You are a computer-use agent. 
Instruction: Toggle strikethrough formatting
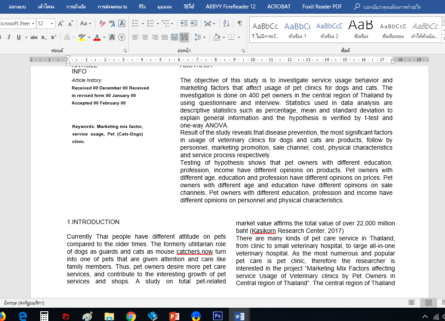(34, 37)
